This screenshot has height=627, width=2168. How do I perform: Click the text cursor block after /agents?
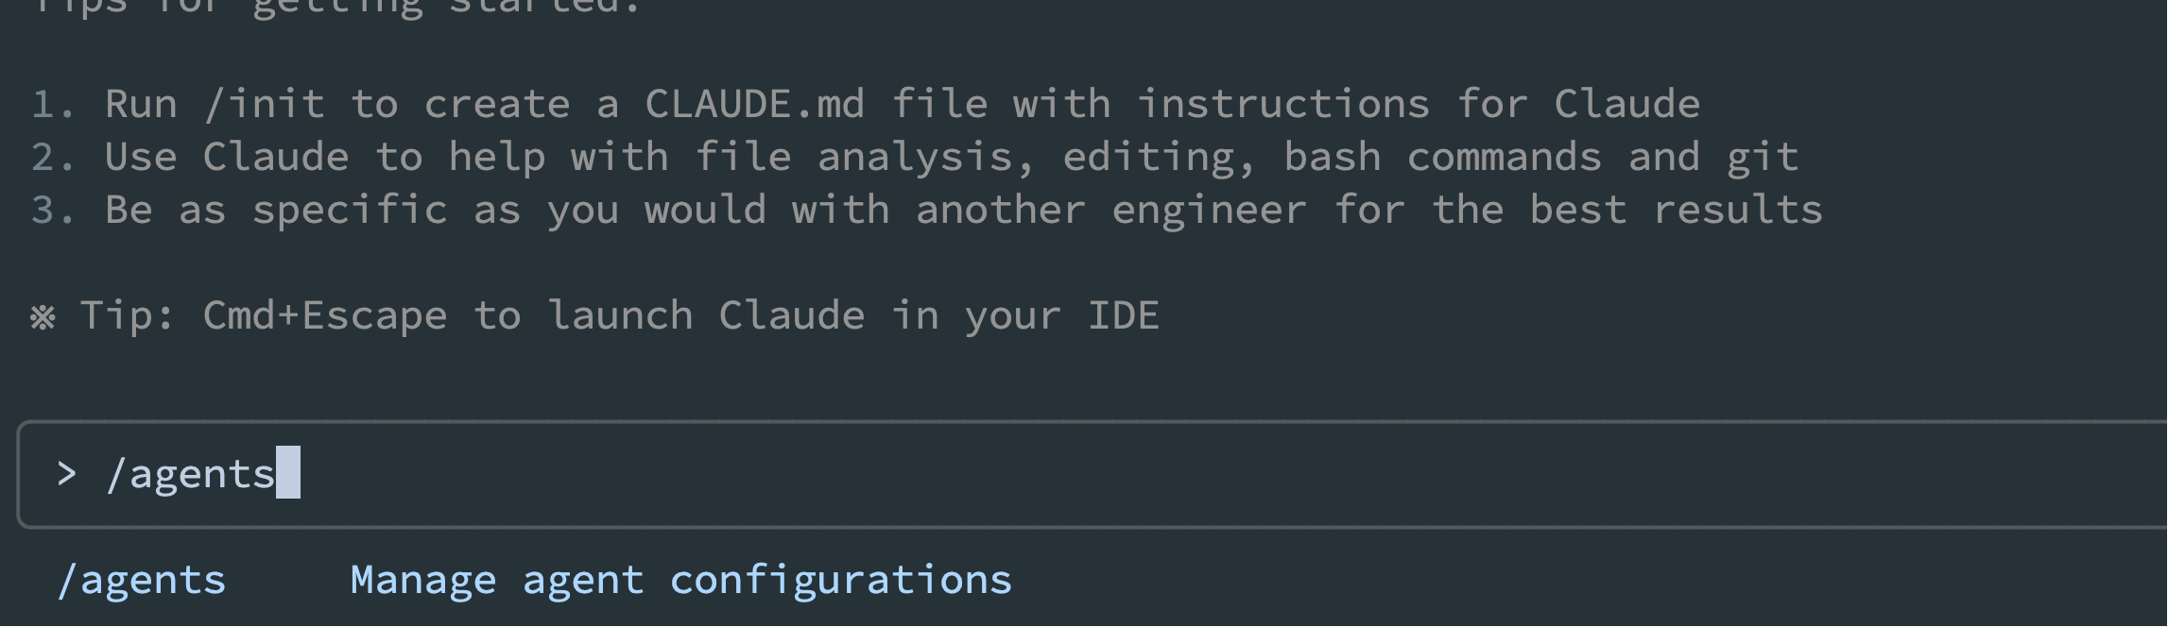[288, 473]
